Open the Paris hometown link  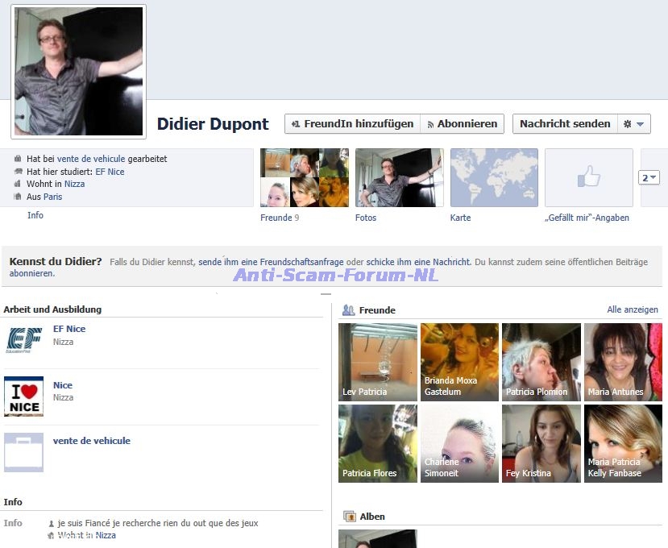coord(52,197)
